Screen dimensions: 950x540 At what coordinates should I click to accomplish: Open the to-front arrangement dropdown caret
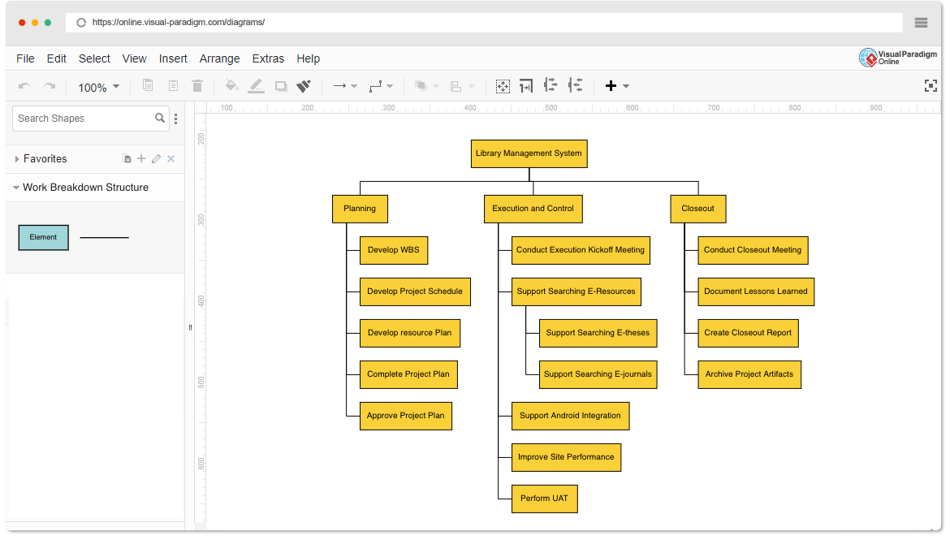[435, 86]
